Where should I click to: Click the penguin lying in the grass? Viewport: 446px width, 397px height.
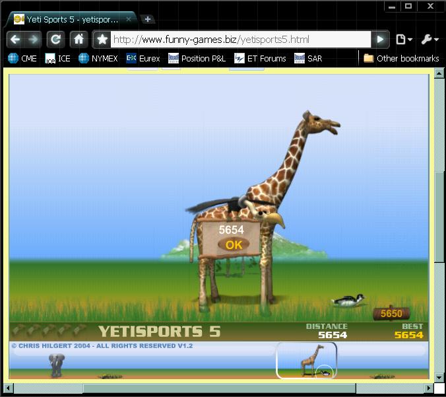point(348,301)
